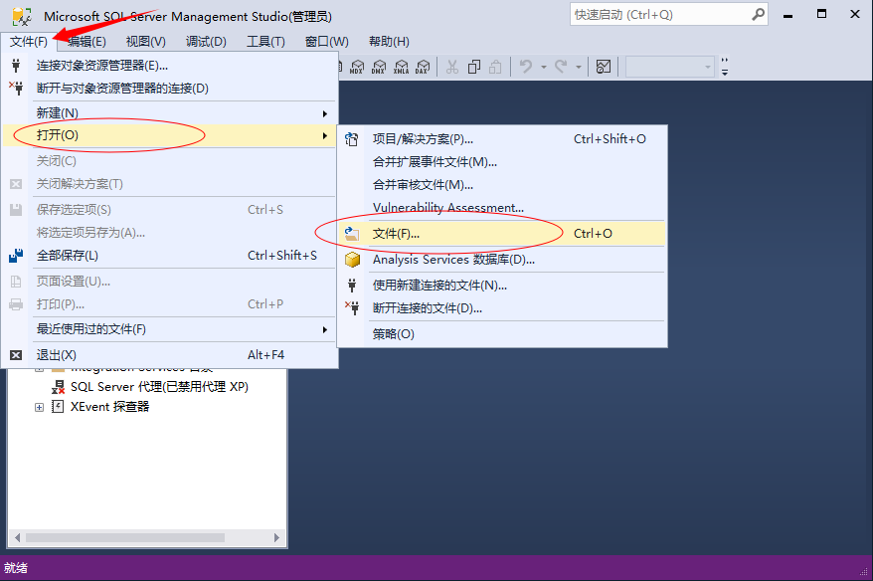Image resolution: width=873 pixels, height=581 pixels.
Task: Open the 调试(D) menu
Action: [x=206, y=42]
